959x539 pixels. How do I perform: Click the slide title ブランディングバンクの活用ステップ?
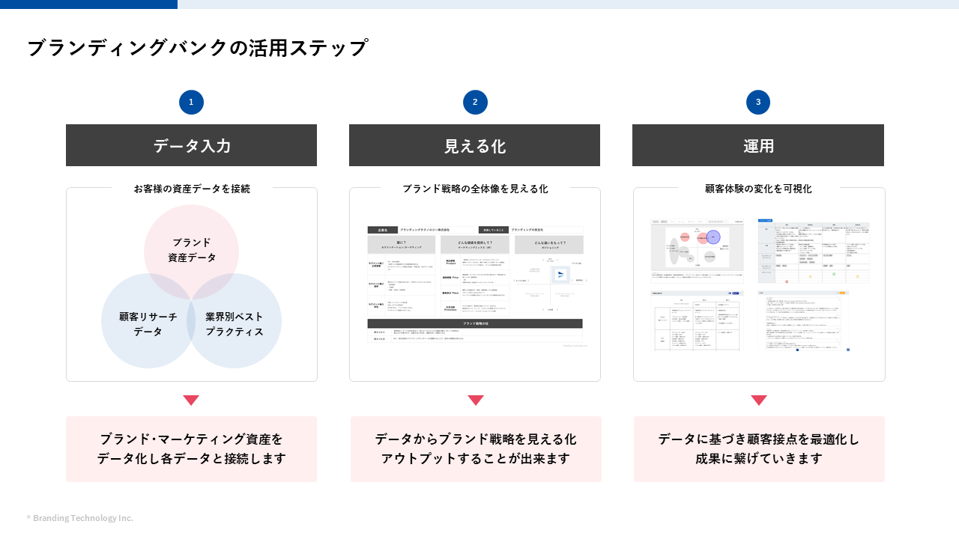[198, 48]
